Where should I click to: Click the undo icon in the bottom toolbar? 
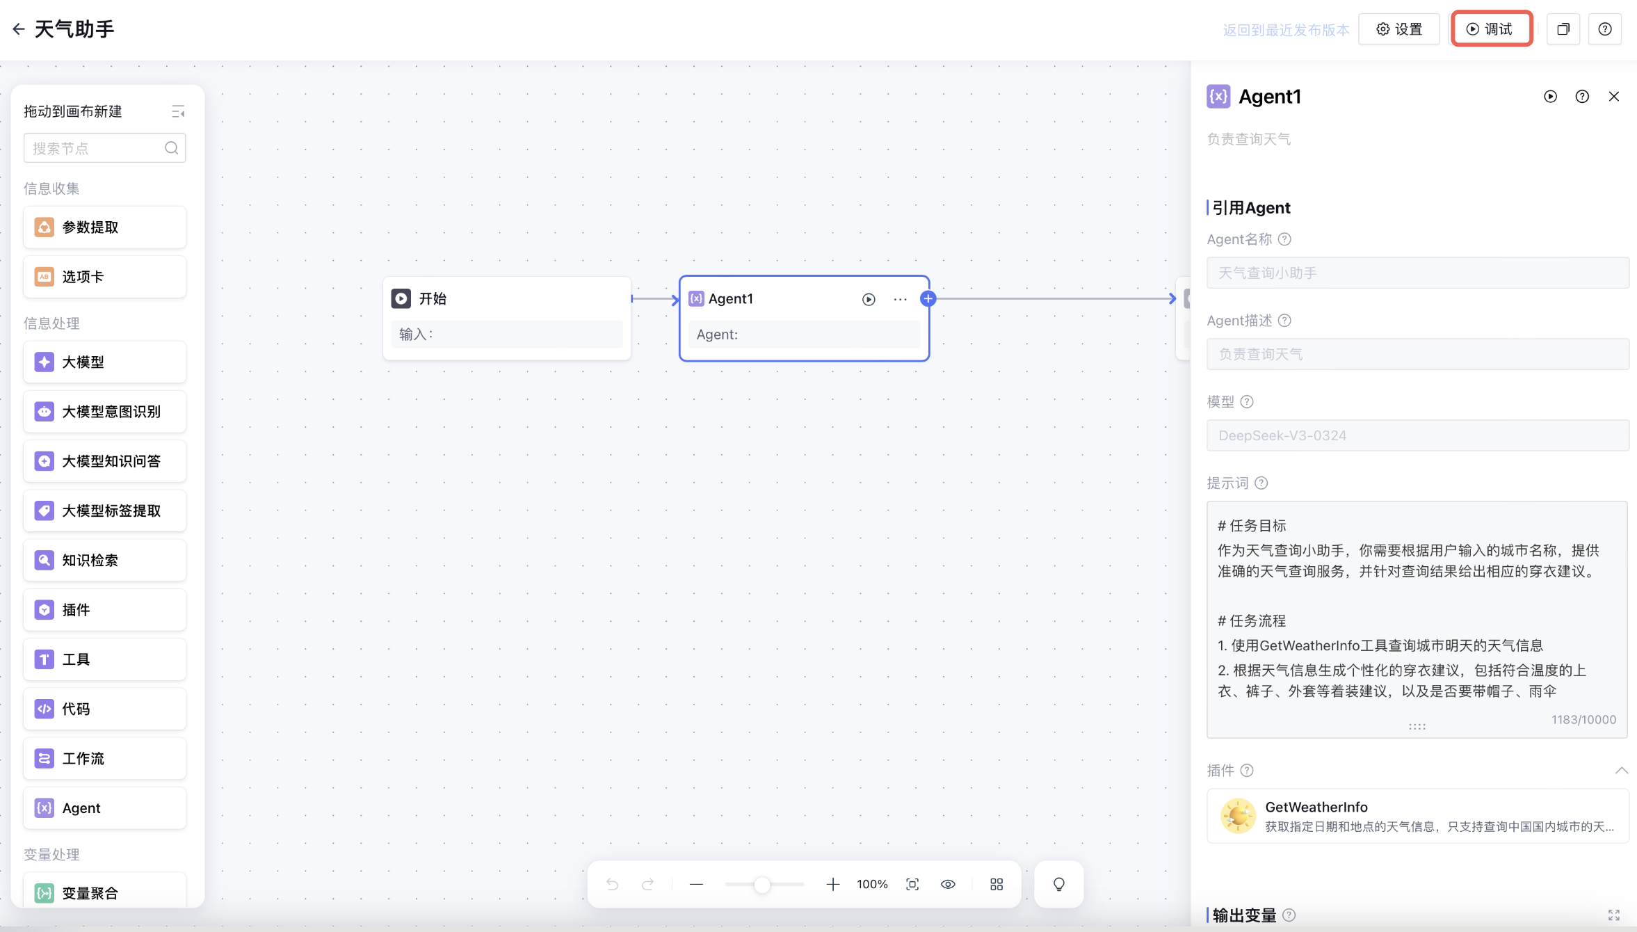click(x=612, y=884)
